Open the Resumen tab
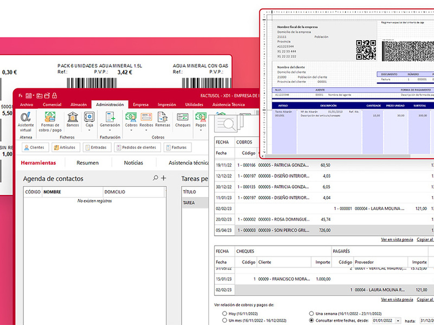This screenshot has width=434, height=325. [87, 162]
